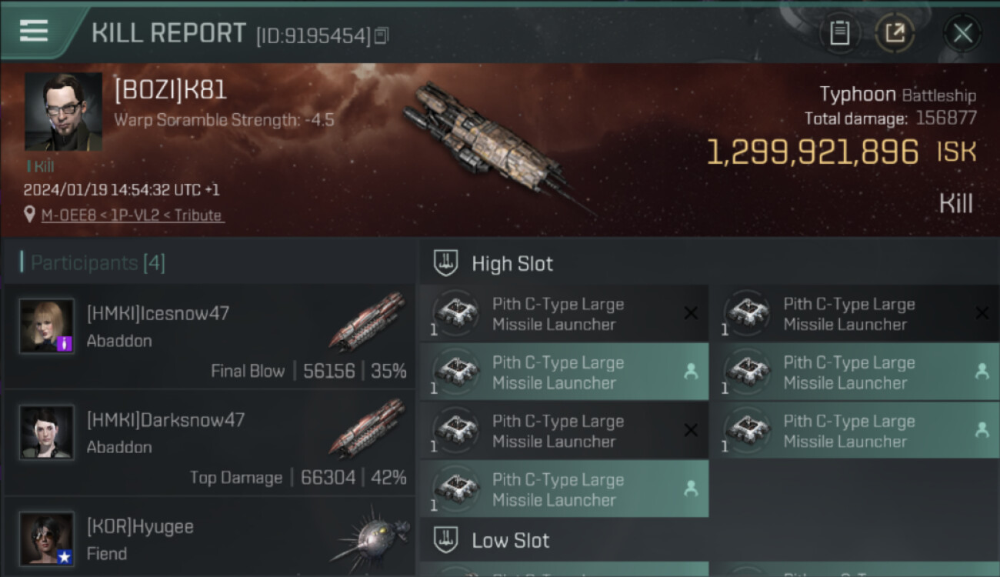
Task: Click the dropped-item person icon in row two left
Action: coord(691,372)
